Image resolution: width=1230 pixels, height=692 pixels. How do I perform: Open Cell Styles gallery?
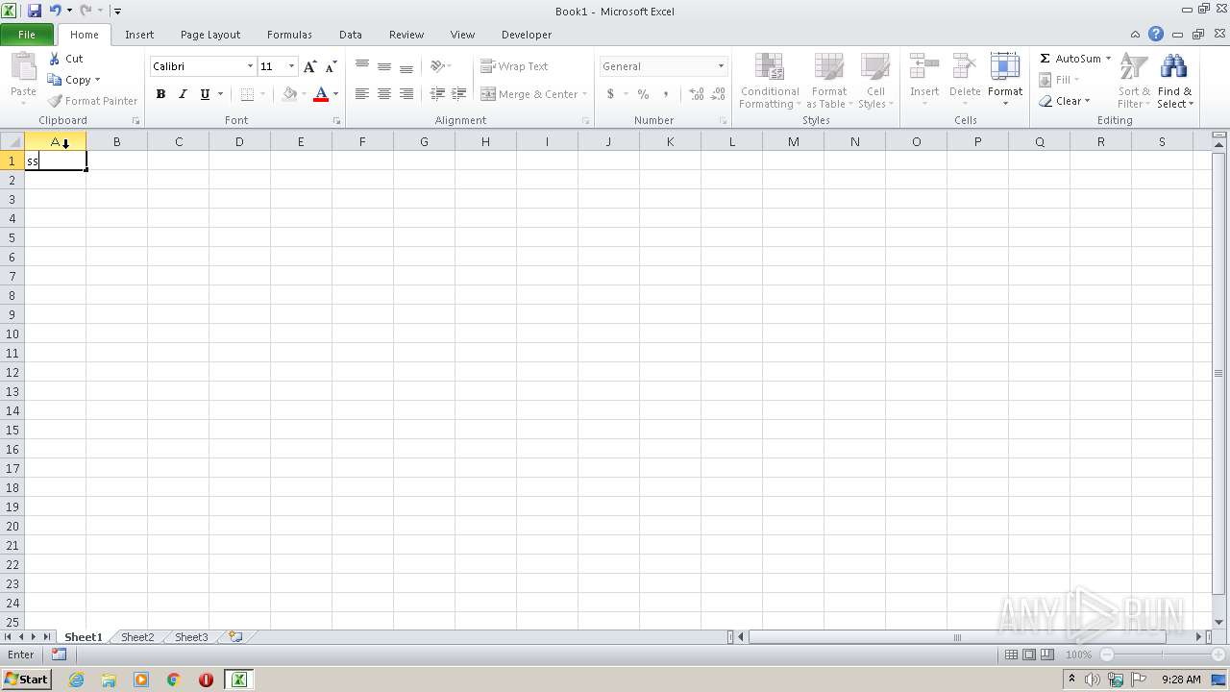coord(874,81)
